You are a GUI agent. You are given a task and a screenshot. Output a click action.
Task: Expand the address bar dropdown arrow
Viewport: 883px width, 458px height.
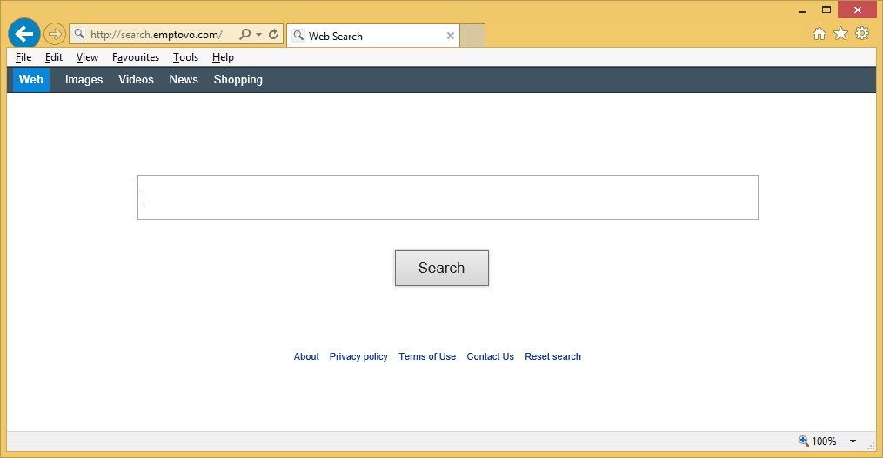click(x=259, y=36)
